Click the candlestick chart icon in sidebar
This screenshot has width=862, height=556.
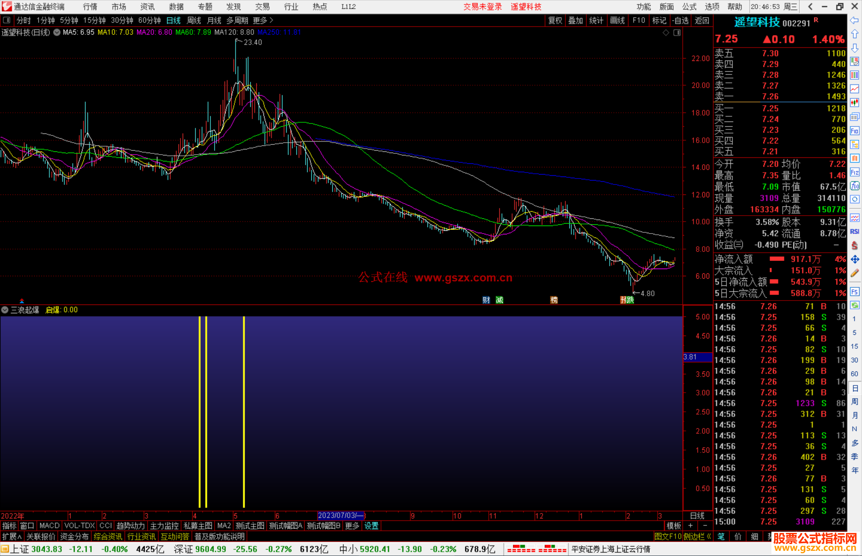(854, 103)
